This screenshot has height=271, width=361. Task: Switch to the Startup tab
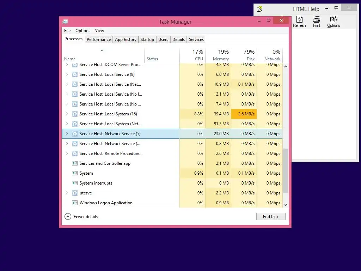147,40
